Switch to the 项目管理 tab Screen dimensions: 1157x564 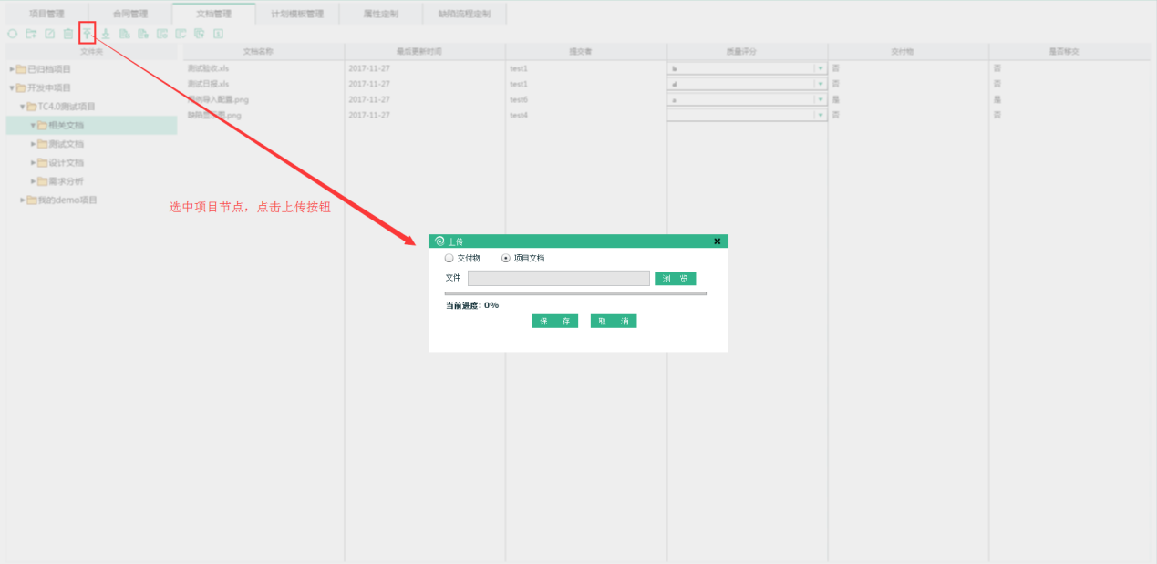[x=46, y=14]
